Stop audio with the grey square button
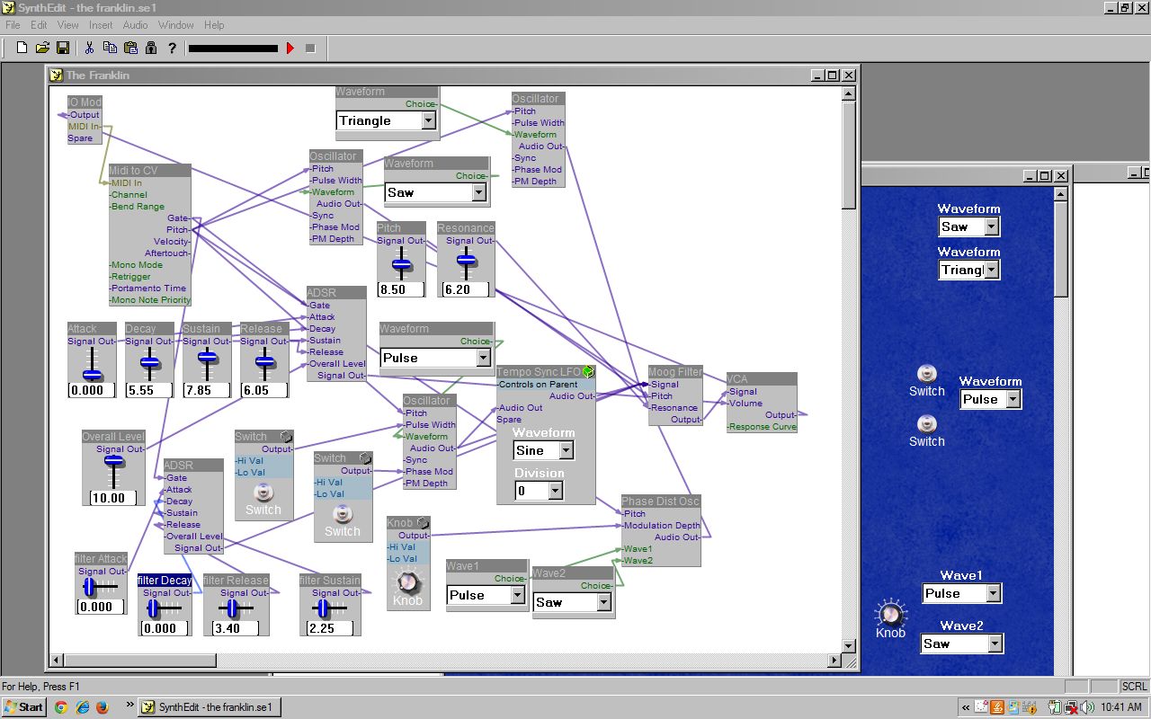The width and height of the screenshot is (1151, 719). coord(310,48)
